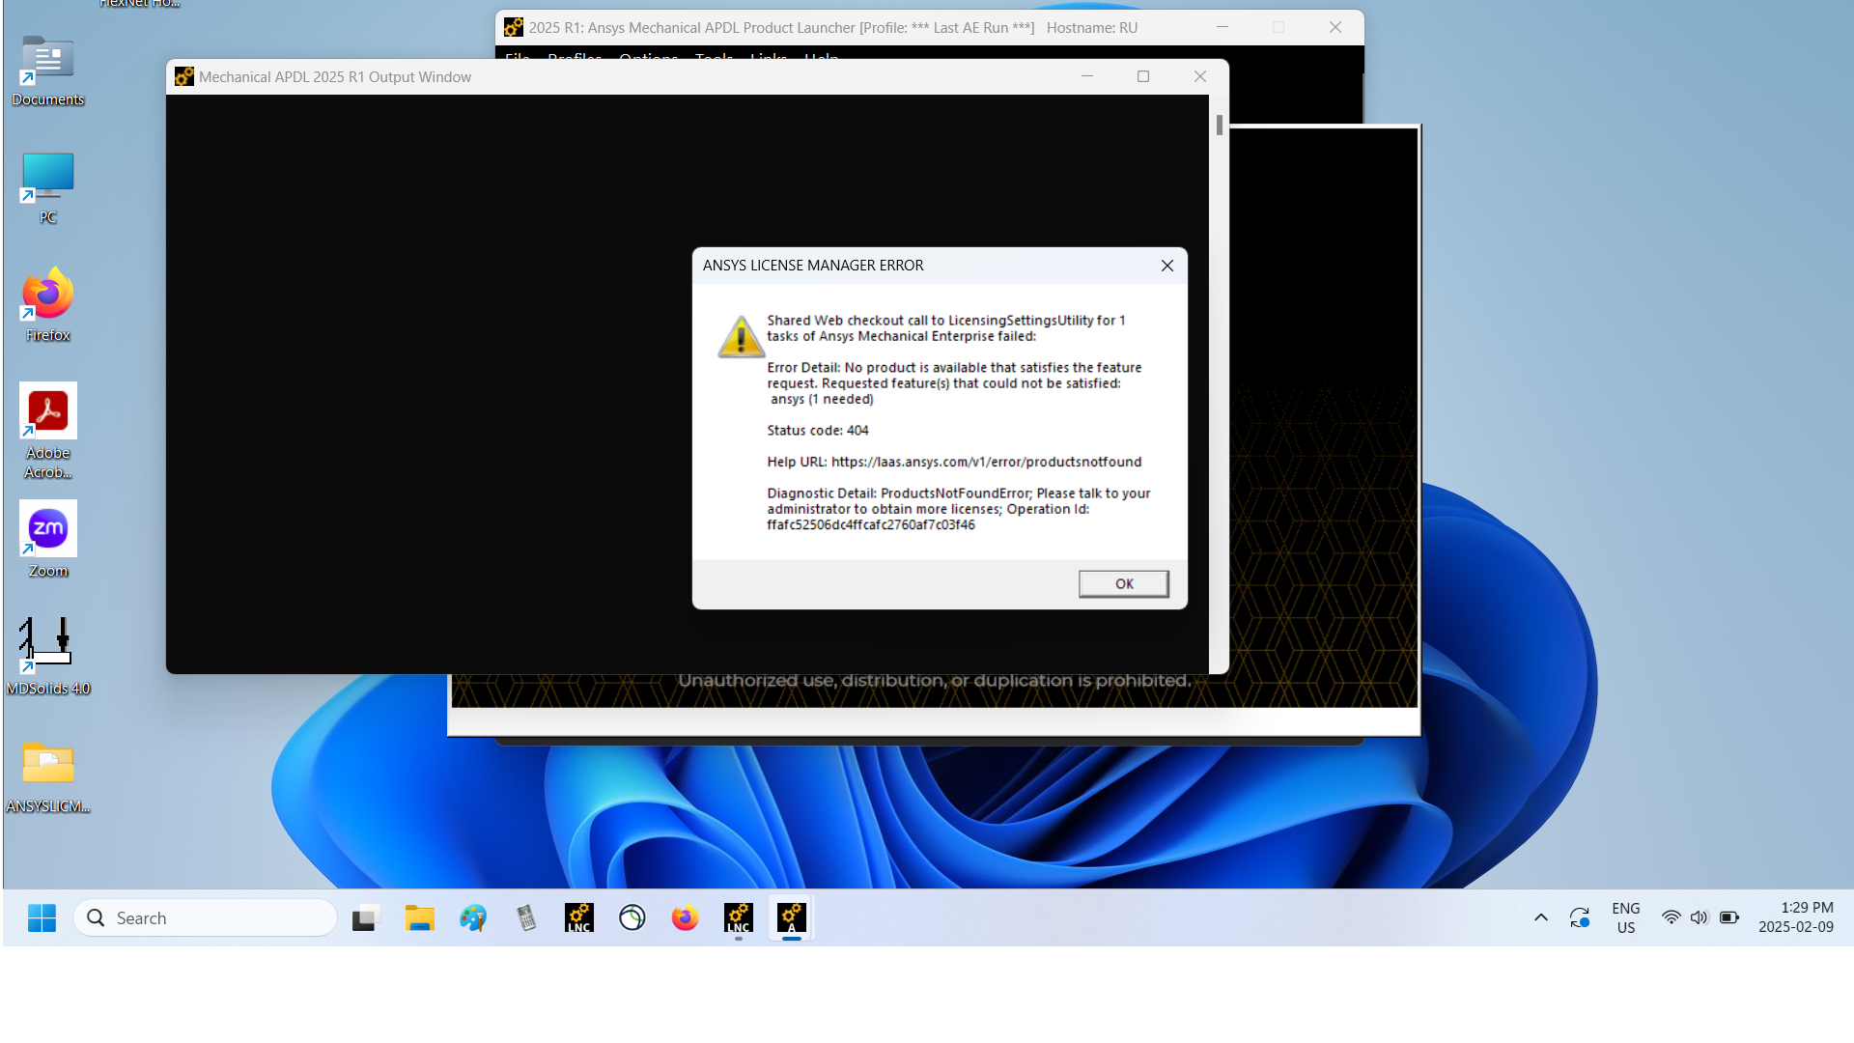The image size is (1854, 1043).
Task: Open the volume control in system tray
Action: [1699, 917]
